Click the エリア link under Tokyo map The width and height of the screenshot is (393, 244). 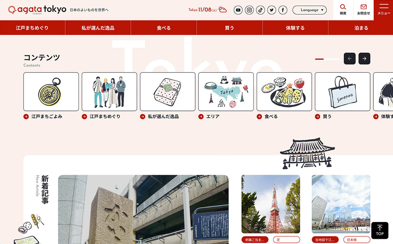(213, 117)
